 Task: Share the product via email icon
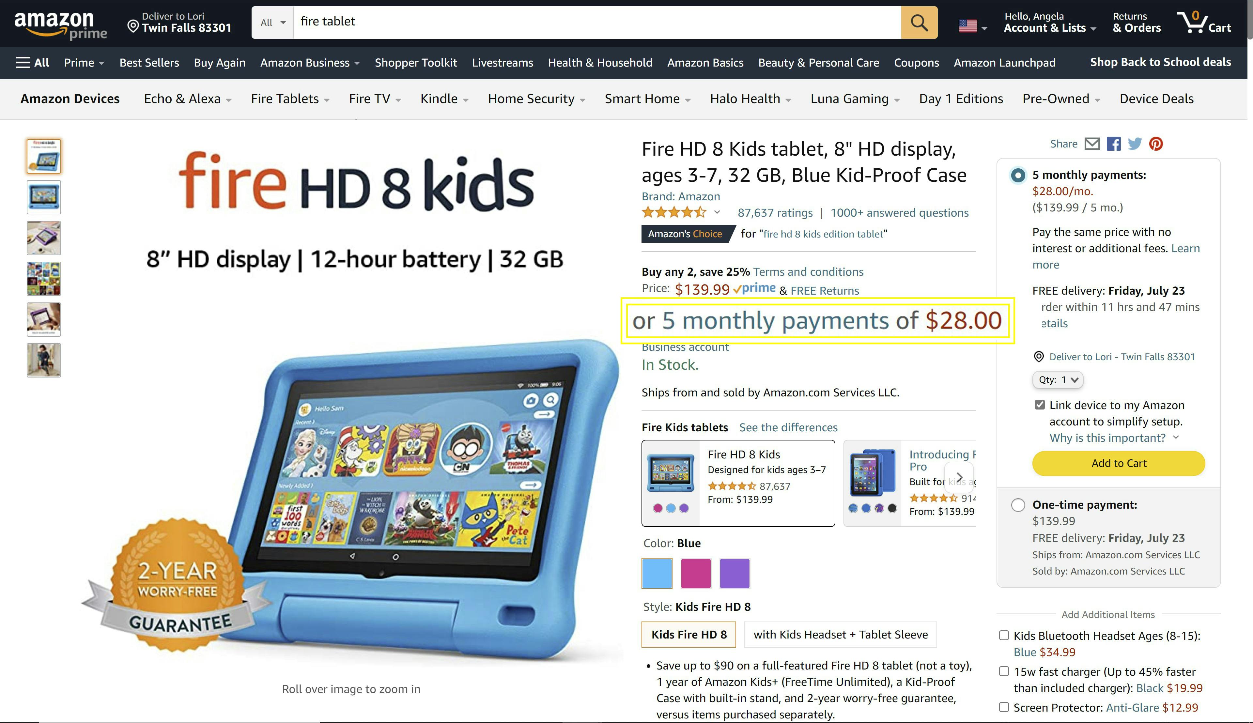coord(1091,144)
